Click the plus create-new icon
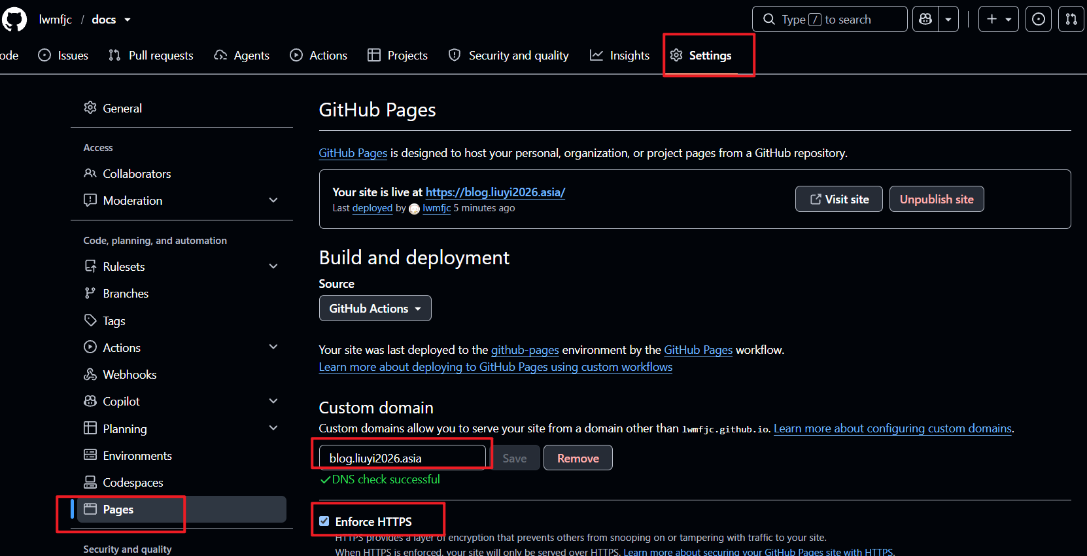 pyautogui.click(x=992, y=20)
